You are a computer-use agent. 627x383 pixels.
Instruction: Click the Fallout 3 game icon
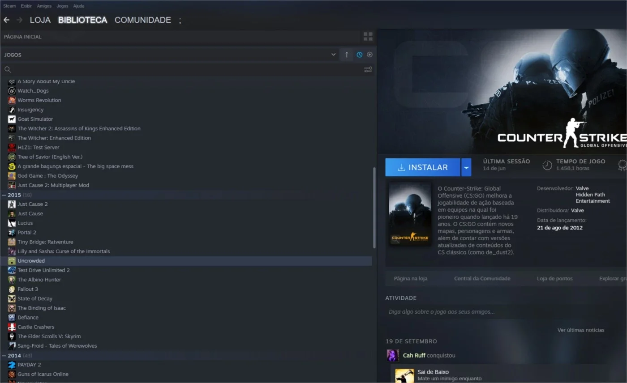(12, 289)
